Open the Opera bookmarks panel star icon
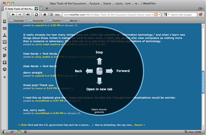 5,21
